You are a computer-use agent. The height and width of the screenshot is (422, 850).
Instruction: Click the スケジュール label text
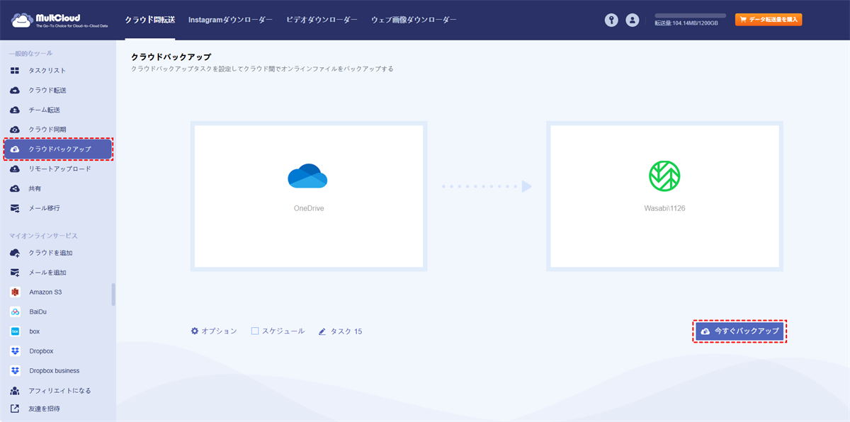(283, 331)
